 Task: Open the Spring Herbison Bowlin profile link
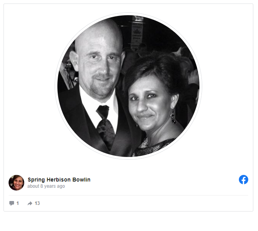click(x=59, y=180)
